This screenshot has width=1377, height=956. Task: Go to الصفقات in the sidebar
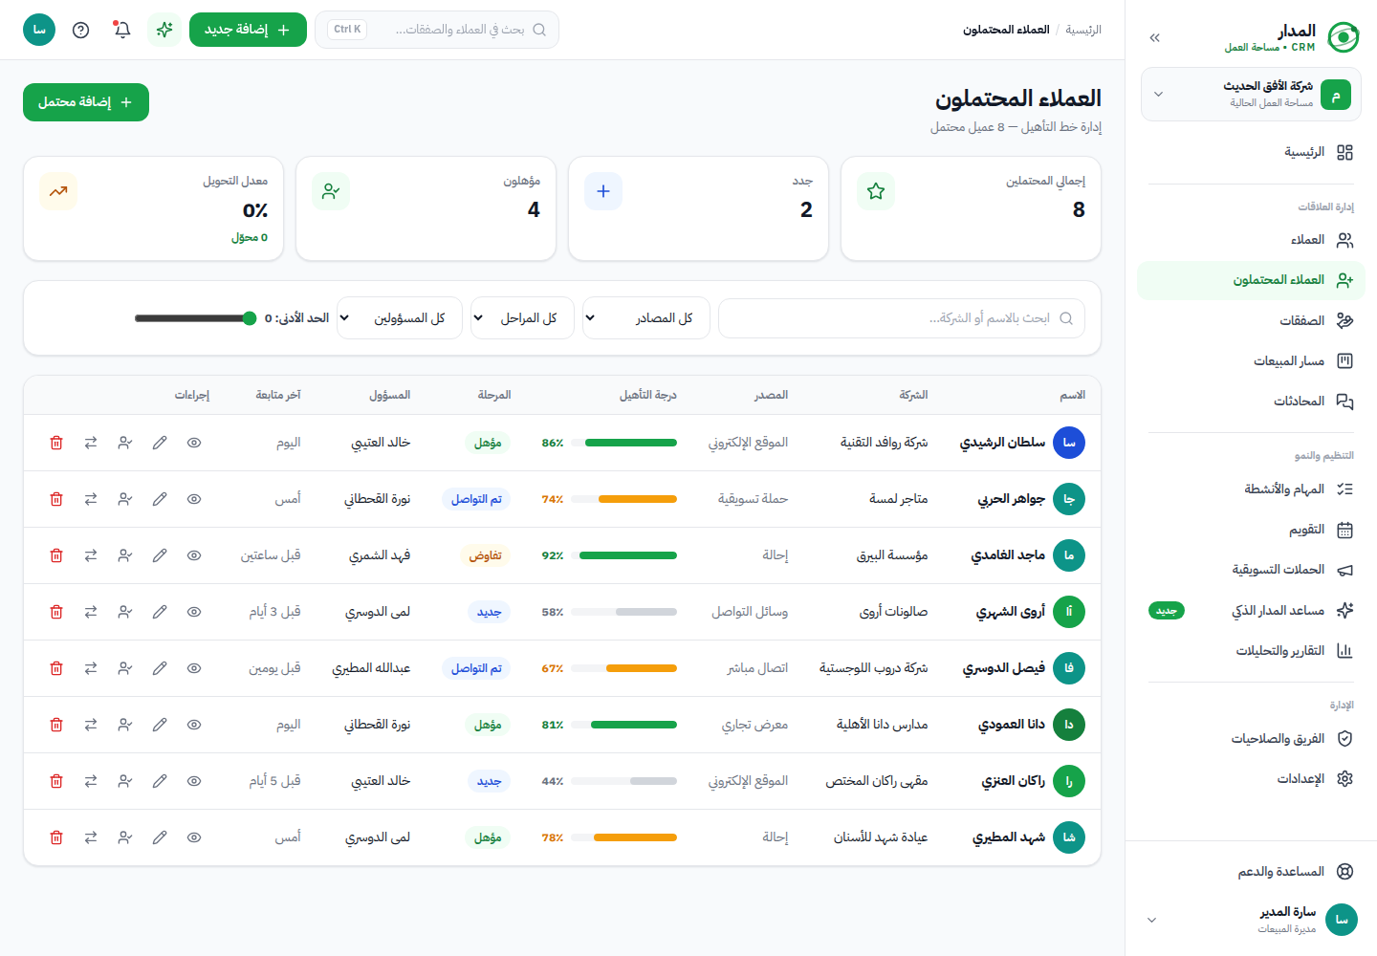tap(1251, 320)
